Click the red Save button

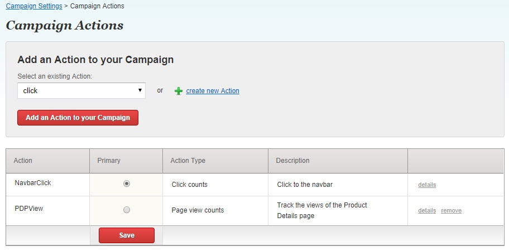coord(127,235)
